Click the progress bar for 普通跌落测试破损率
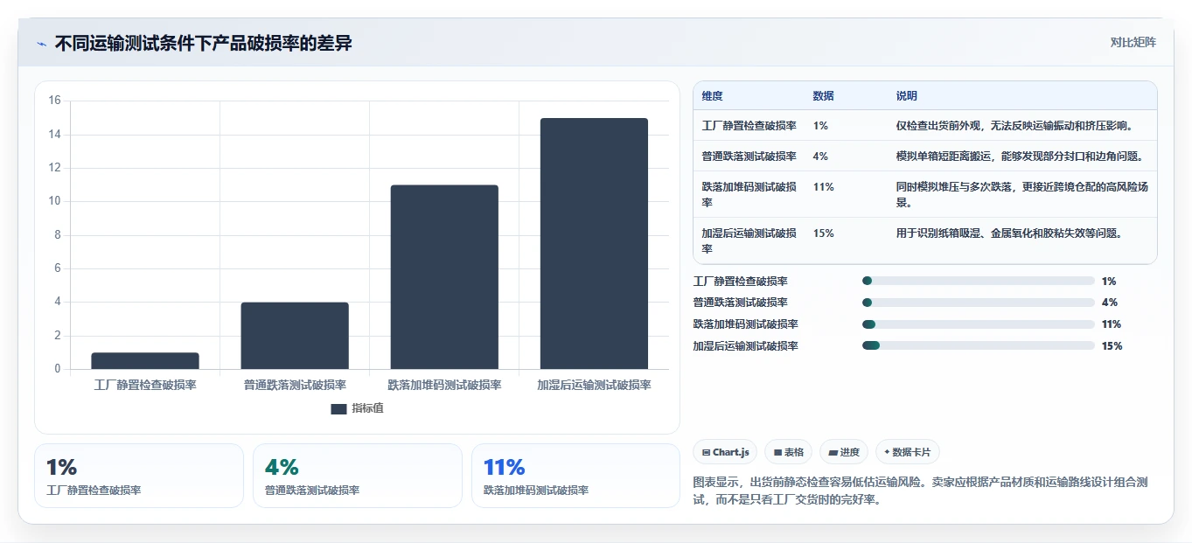 978,303
